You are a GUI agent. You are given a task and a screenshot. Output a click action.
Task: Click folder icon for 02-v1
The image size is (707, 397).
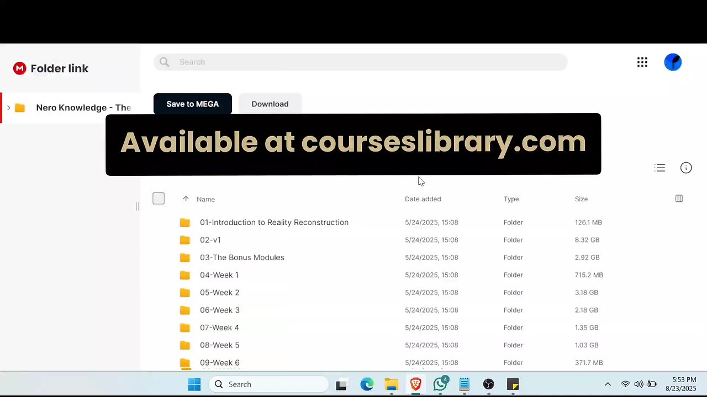point(185,240)
